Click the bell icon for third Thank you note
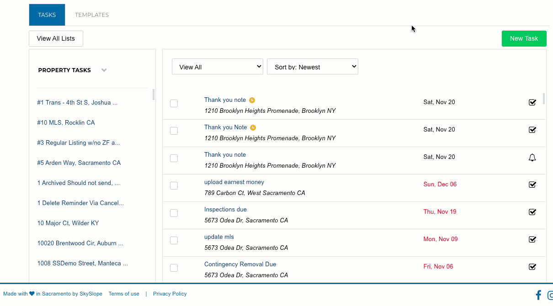The image size is (553, 306). point(532,158)
